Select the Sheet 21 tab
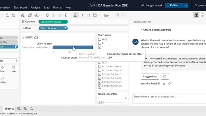This screenshot has height=116, width=206. (x=9, y=109)
